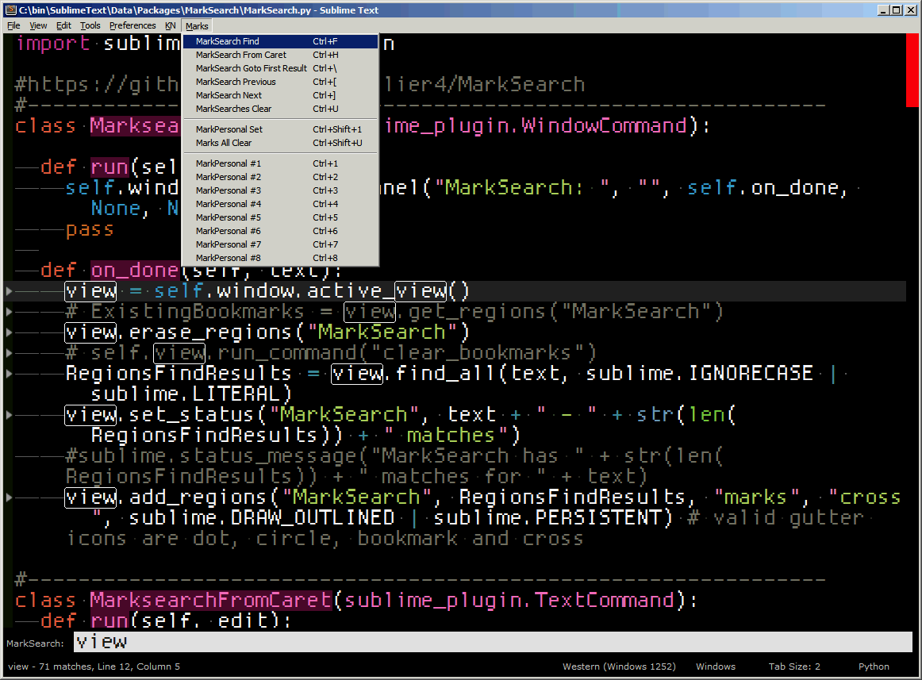Click class name MarksearchFromCaret

point(211,600)
